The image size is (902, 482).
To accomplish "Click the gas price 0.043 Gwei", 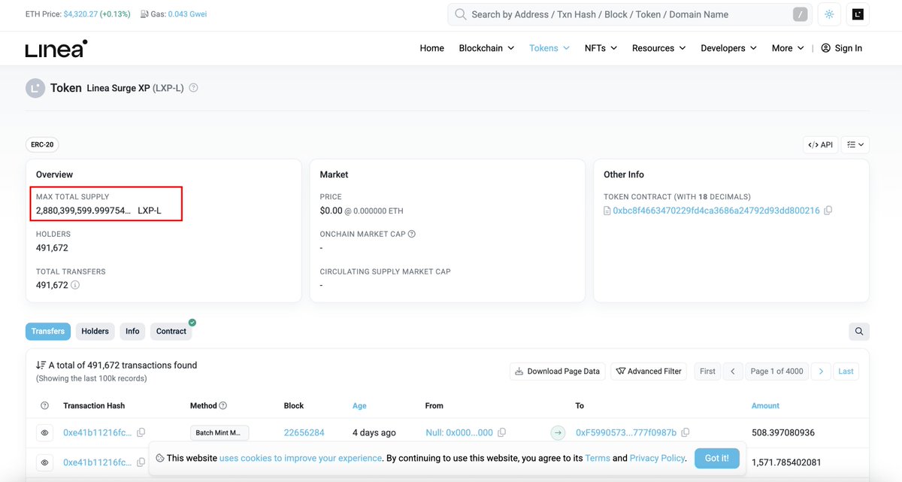I will [x=186, y=14].
